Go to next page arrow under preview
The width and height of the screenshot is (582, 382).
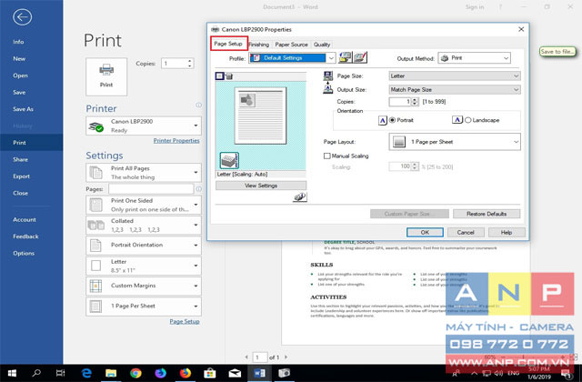click(286, 357)
